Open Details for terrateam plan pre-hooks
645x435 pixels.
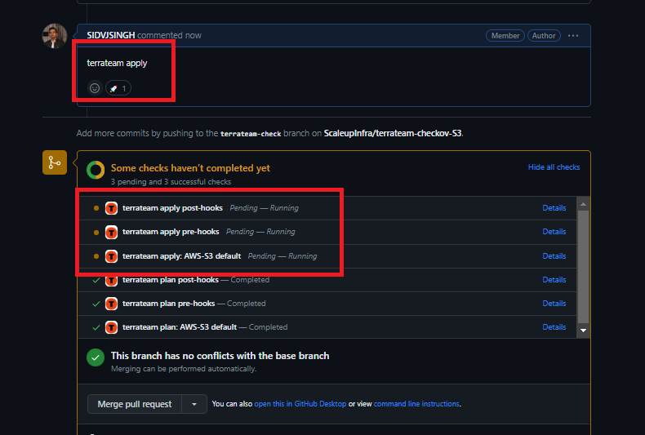(x=554, y=304)
